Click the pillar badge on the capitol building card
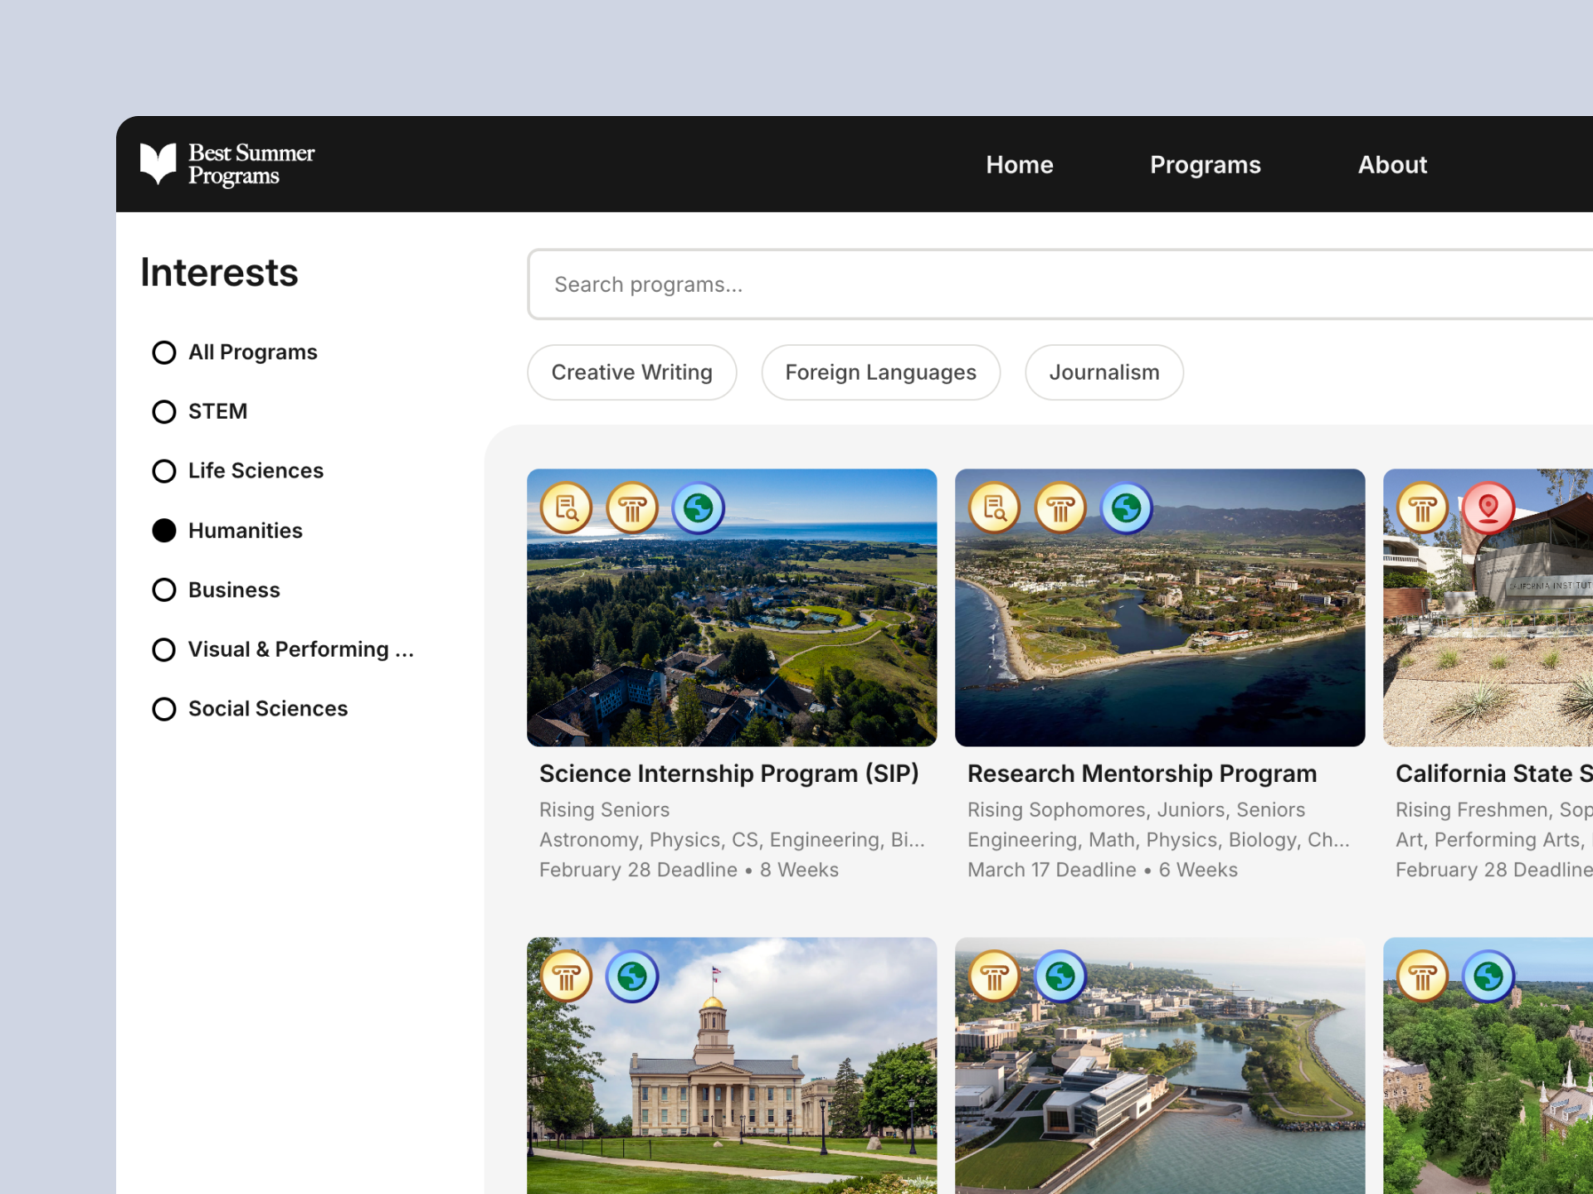Viewport: 1593px width, 1194px height. (x=567, y=977)
